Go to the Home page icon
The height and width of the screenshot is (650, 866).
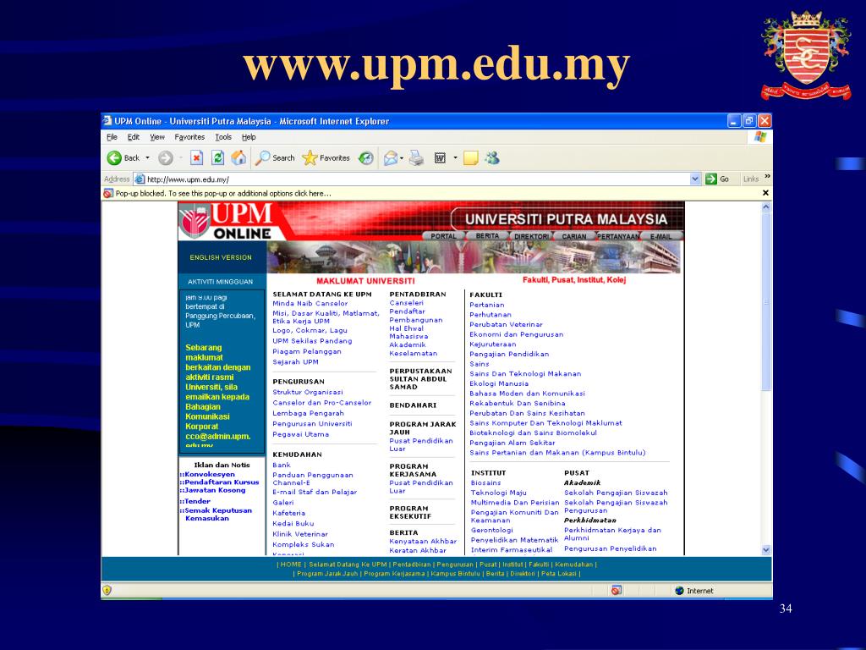(x=238, y=158)
